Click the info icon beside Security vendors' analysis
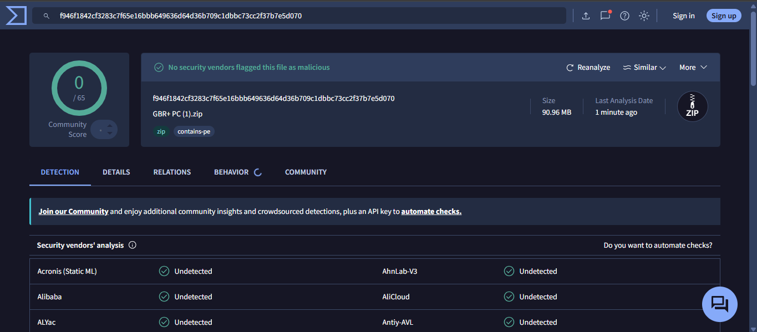The image size is (757, 332). click(x=132, y=245)
